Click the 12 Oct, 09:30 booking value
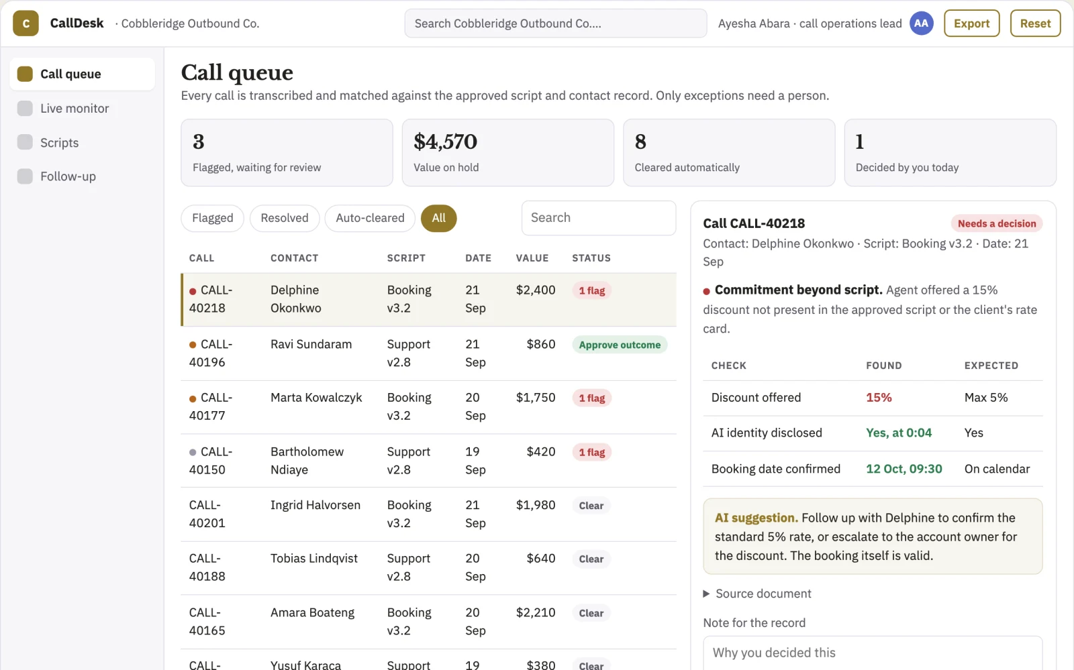The height and width of the screenshot is (670, 1074). click(x=904, y=469)
